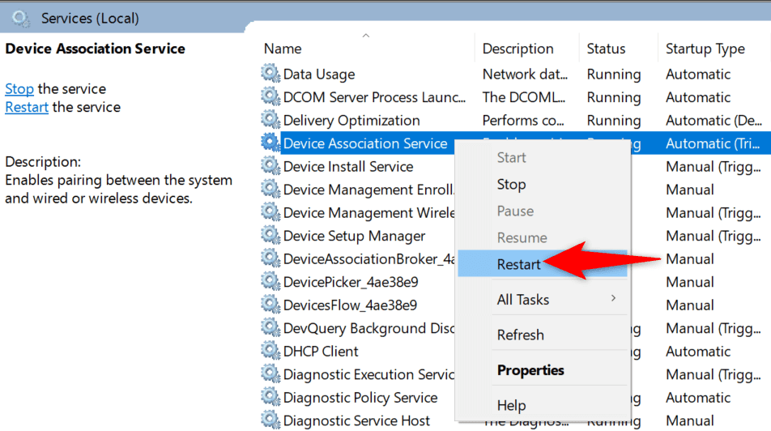Click Refresh in the context menu
Screen dimensions: 771x431
[520, 335]
